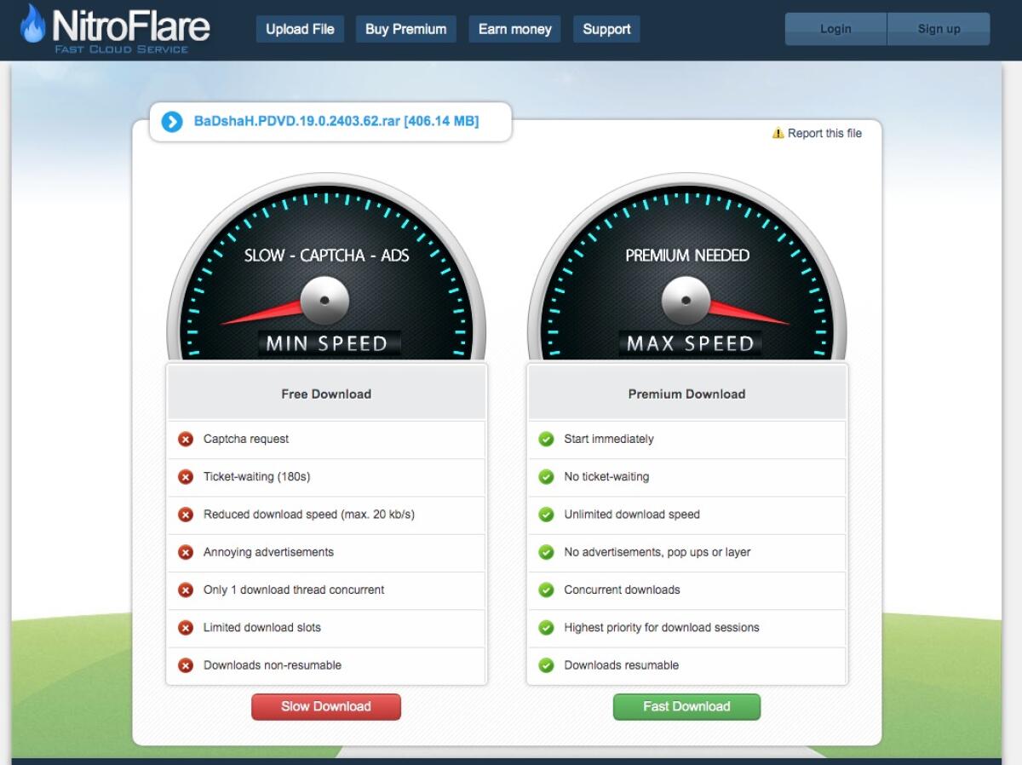Select the Buy Premium menu item
This screenshot has height=765, width=1022.
[x=405, y=28]
